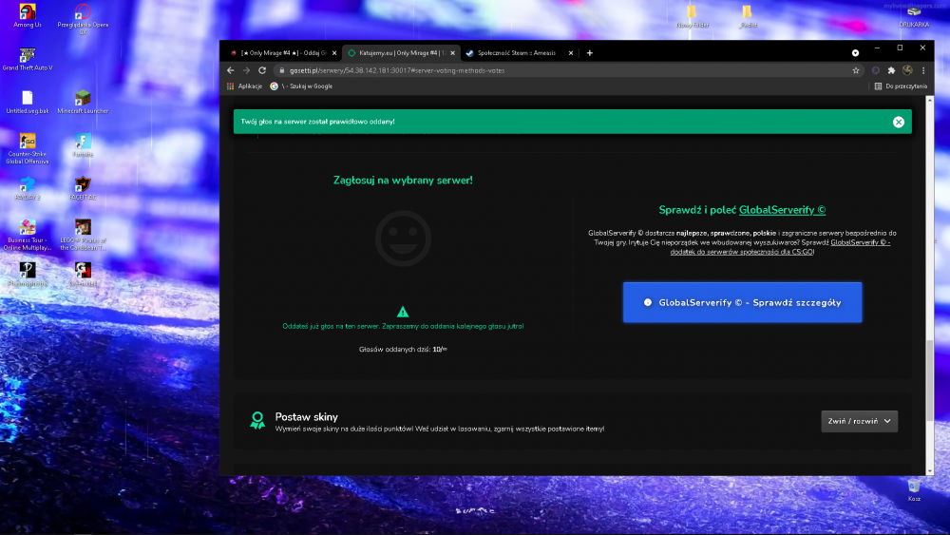
Task: Click the smiley face icon in voting panel
Action: pyautogui.click(x=403, y=239)
